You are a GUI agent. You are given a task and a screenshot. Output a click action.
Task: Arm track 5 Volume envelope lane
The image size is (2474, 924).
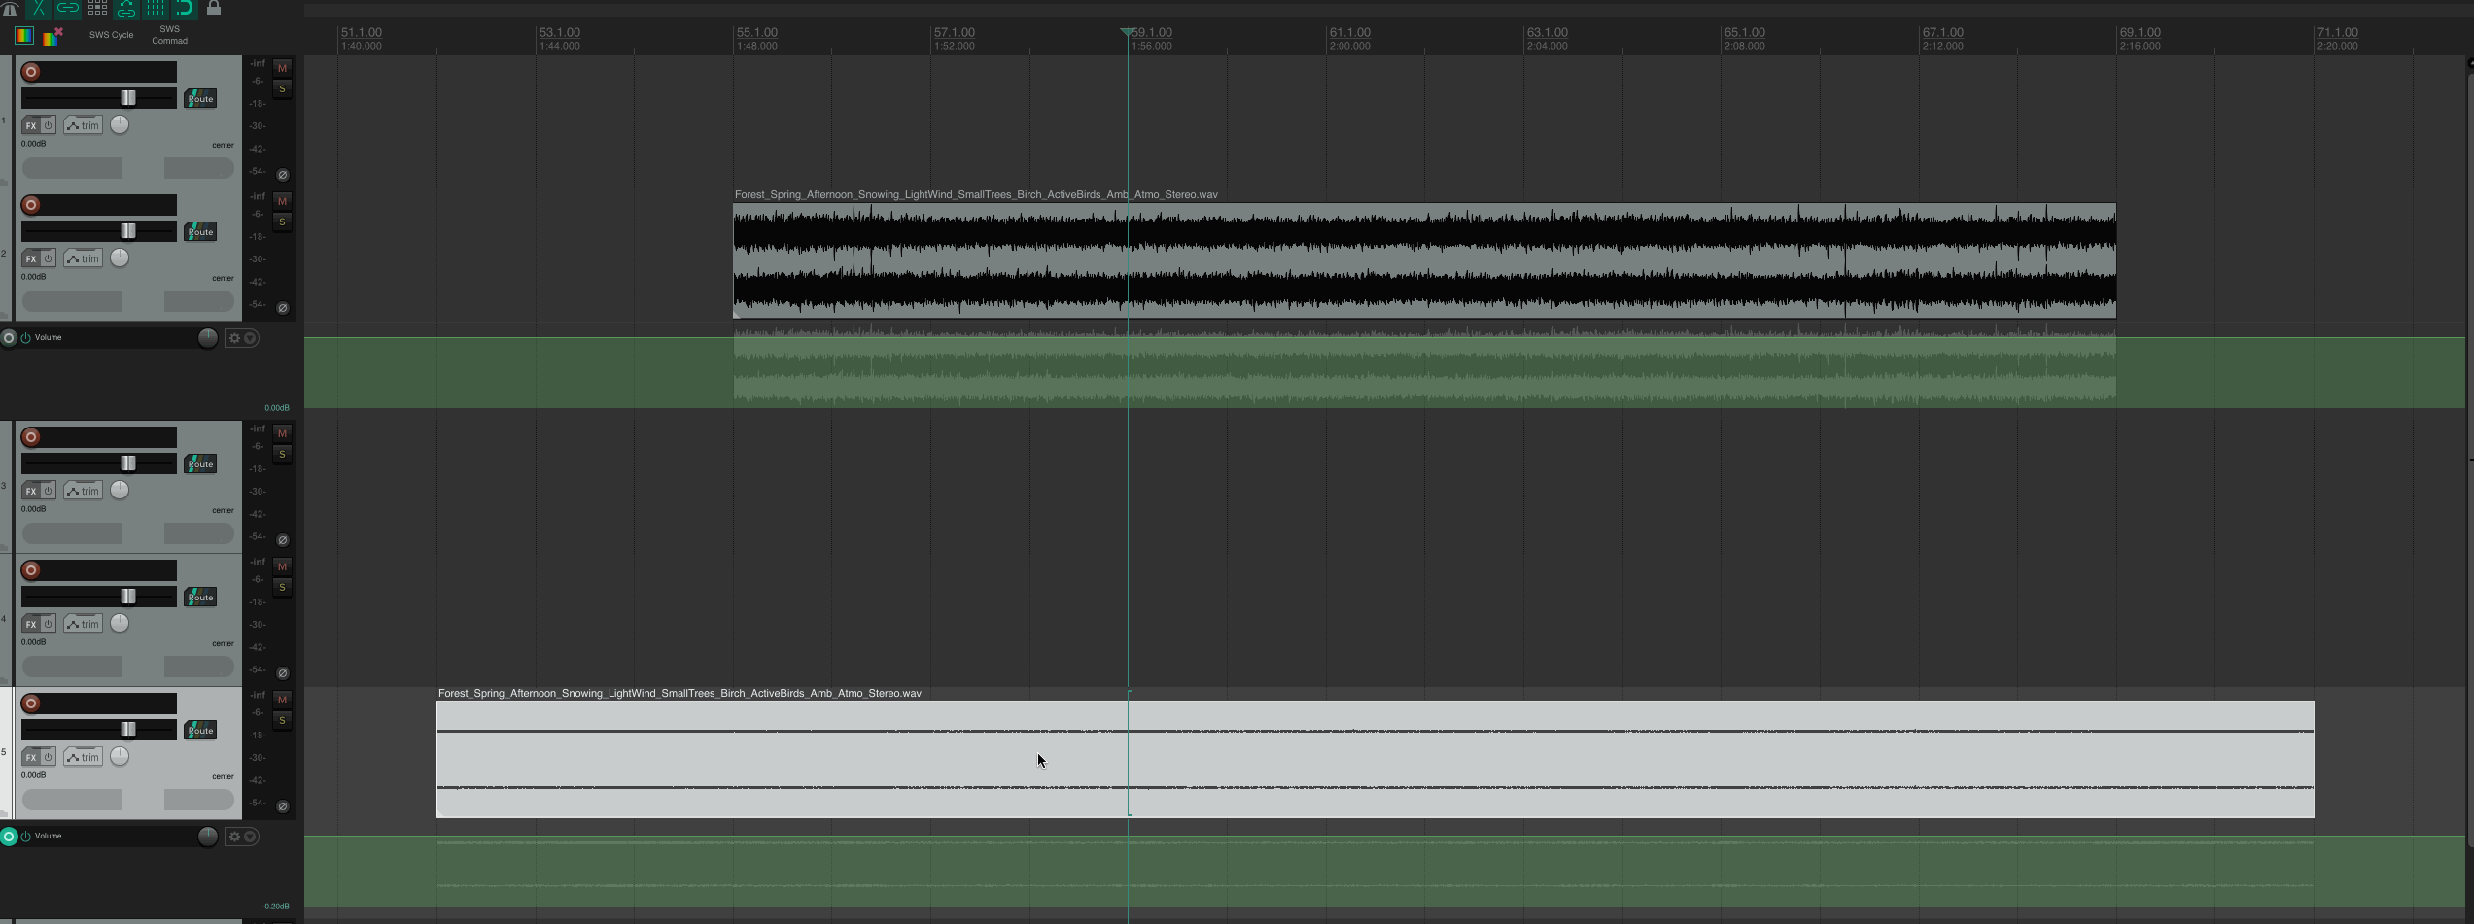[x=9, y=837]
